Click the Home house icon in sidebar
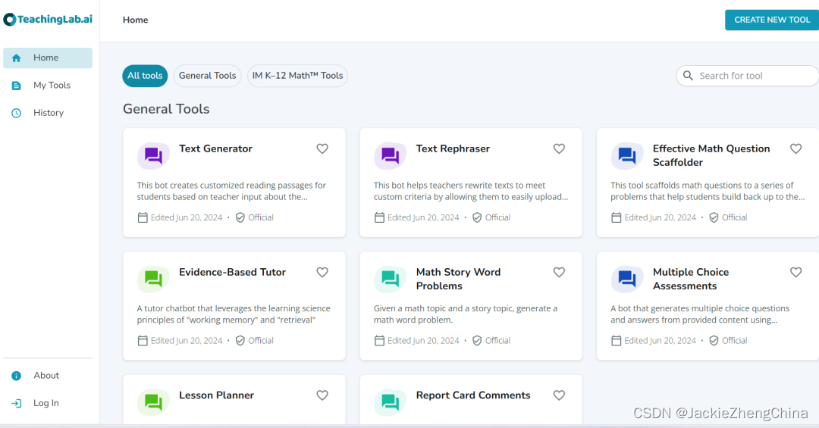 click(x=16, y=58)
